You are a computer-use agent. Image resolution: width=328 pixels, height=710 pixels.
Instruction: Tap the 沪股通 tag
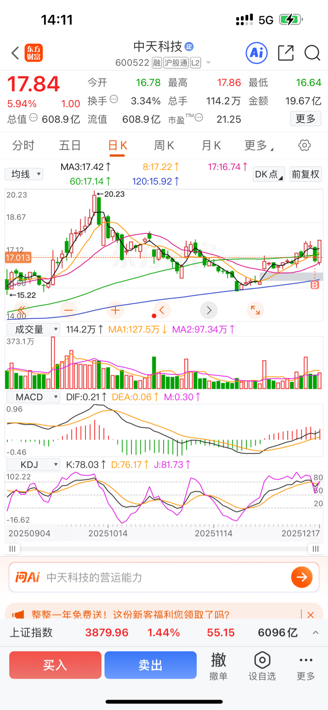[176, 63]
